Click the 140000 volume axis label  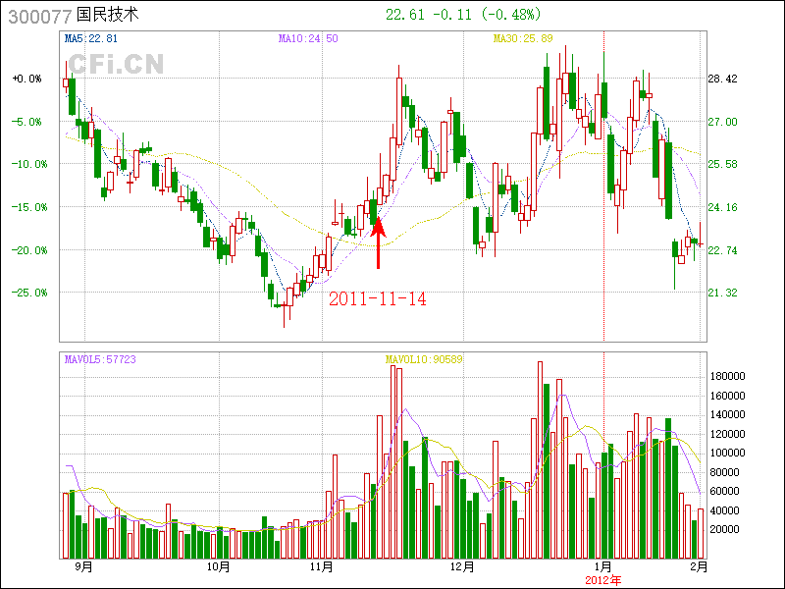pyautogui.click(x=728, y=414)
